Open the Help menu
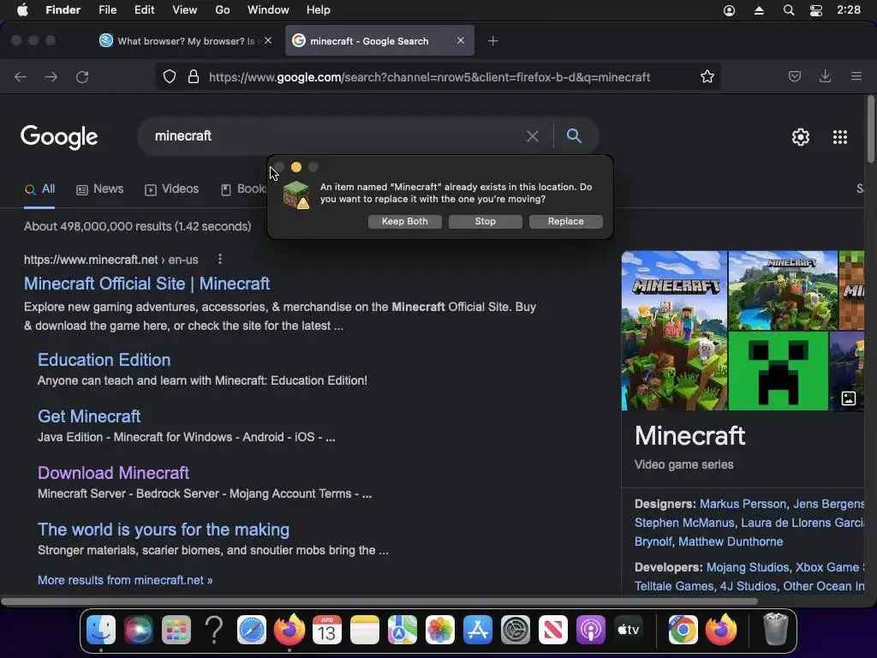The height and width of the screenshot is (658, 877). tap(319, 10)
